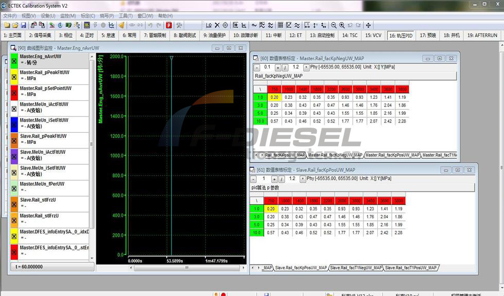Toggle Master.MeUn_iSetFltUW signal checkbox

(14, 125)
